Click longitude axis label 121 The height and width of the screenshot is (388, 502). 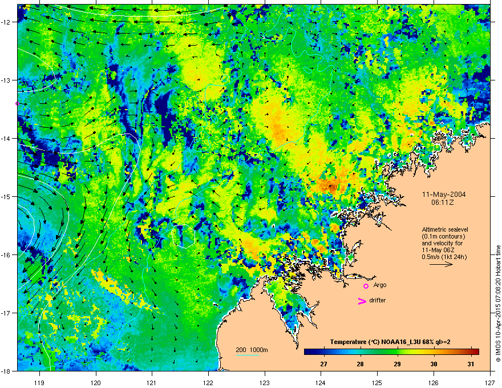coord(152,382)
